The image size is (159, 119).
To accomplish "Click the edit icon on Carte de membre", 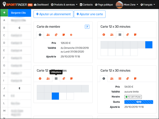I will pos(87,26).
